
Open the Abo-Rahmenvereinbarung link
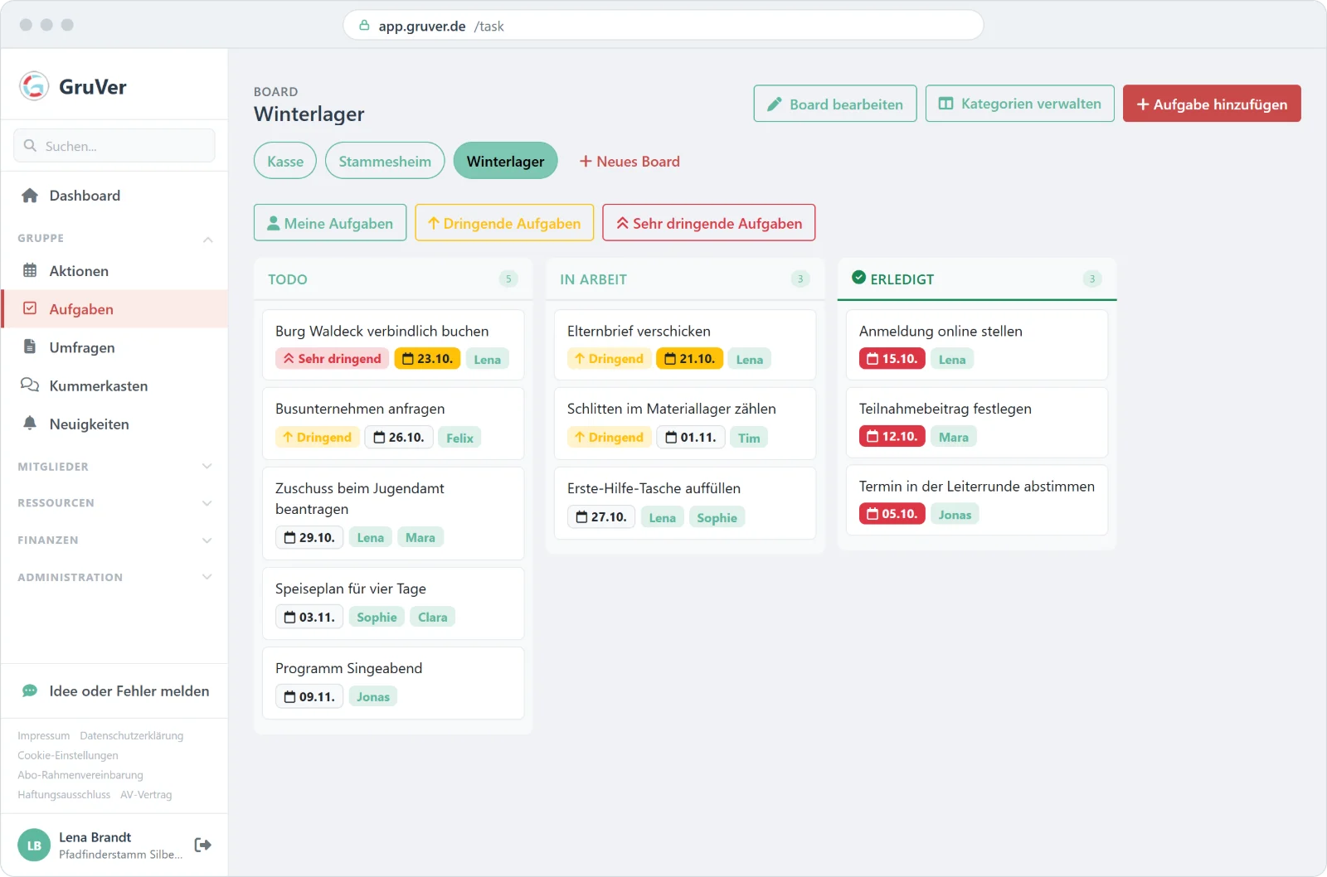(x=80, y=775)
